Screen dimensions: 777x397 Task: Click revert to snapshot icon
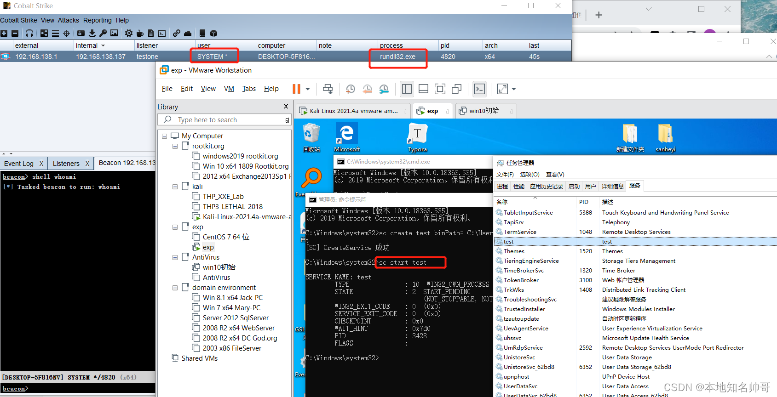click(x=367, y=89)
